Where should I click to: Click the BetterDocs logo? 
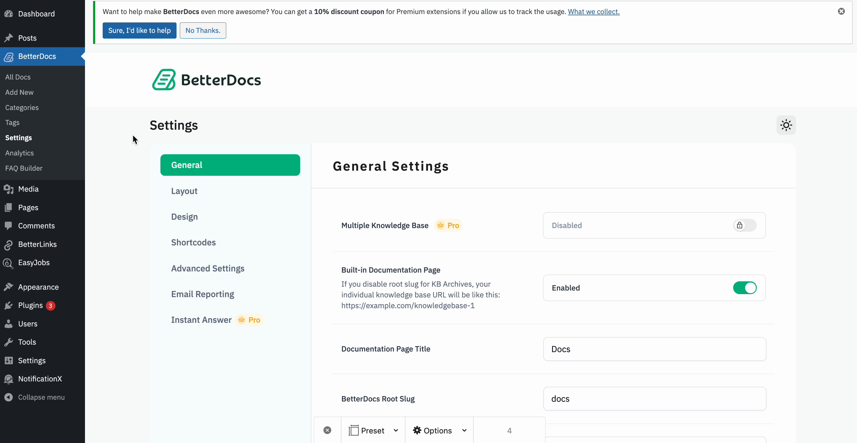click(206, 80)
